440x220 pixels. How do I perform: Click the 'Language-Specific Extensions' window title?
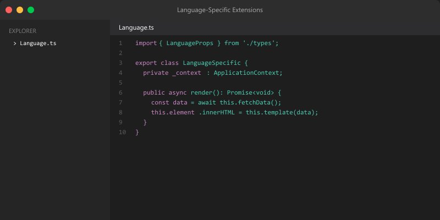tap(220, 10)
